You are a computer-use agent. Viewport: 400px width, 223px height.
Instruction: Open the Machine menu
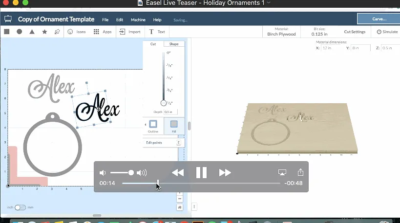[x=138, y=19]
